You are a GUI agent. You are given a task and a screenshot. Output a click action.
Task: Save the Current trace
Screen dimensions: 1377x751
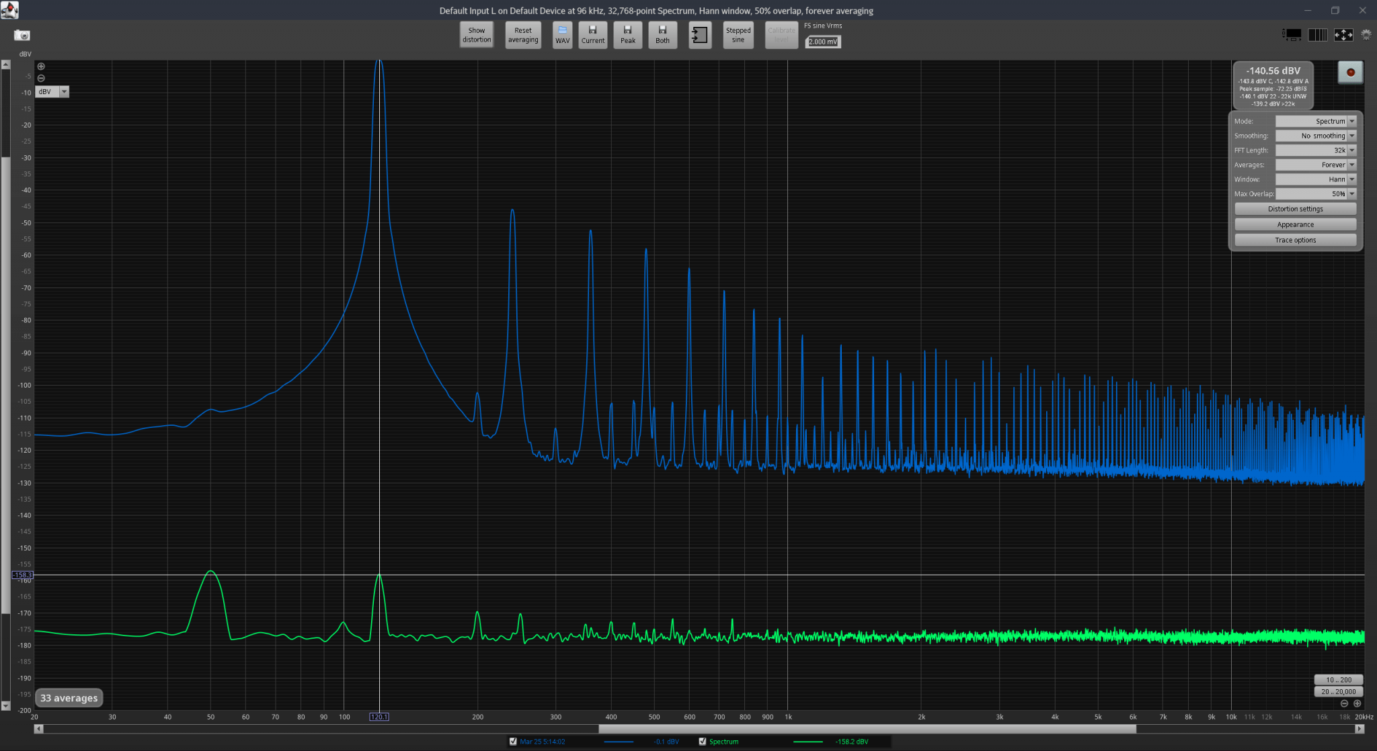tap(593, 35)
